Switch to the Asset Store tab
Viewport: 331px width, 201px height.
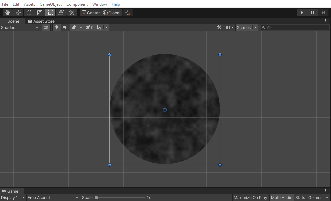coord(41,21)
